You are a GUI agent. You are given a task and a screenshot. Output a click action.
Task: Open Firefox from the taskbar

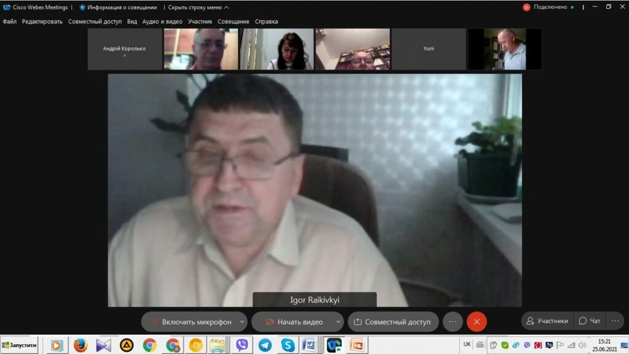(80, 345)
